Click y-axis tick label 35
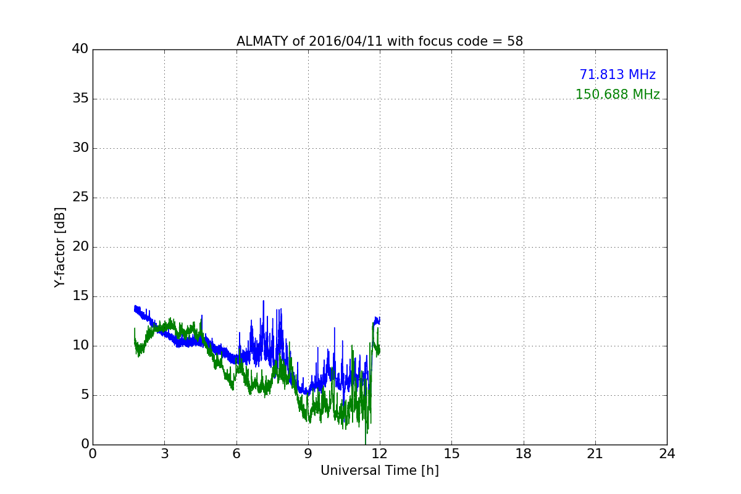Screen dimensions: 741x494 click(x=80, y=99)
